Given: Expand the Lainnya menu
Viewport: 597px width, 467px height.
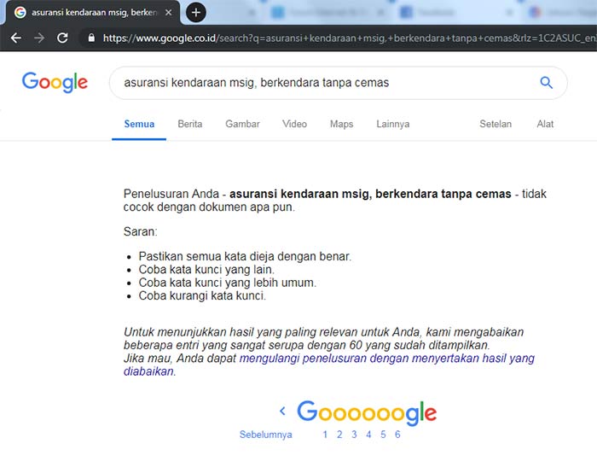Looking at the screenshot, I should [393, 125].
